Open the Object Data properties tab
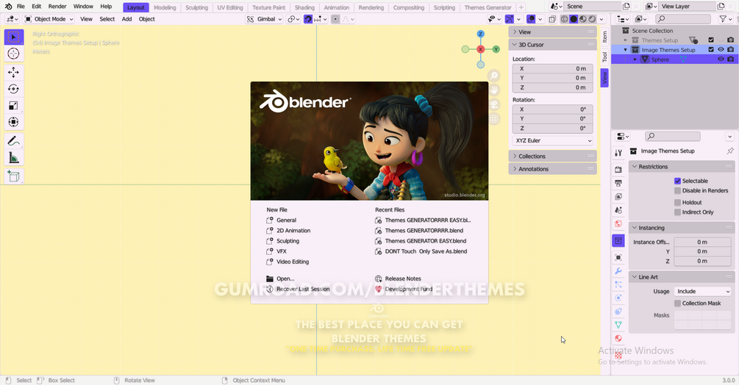 [618, 325]
